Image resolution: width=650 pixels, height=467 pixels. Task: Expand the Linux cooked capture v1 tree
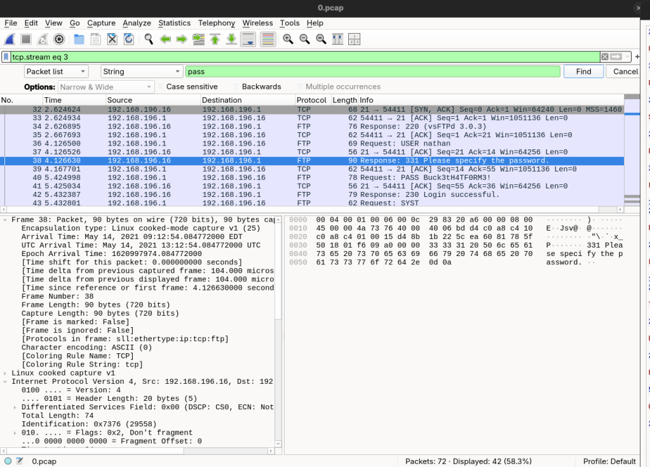point(6,373)
